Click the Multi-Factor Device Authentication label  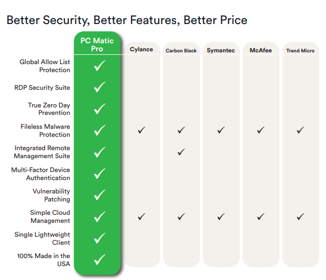pyautogui.click(x=41, y=174)
